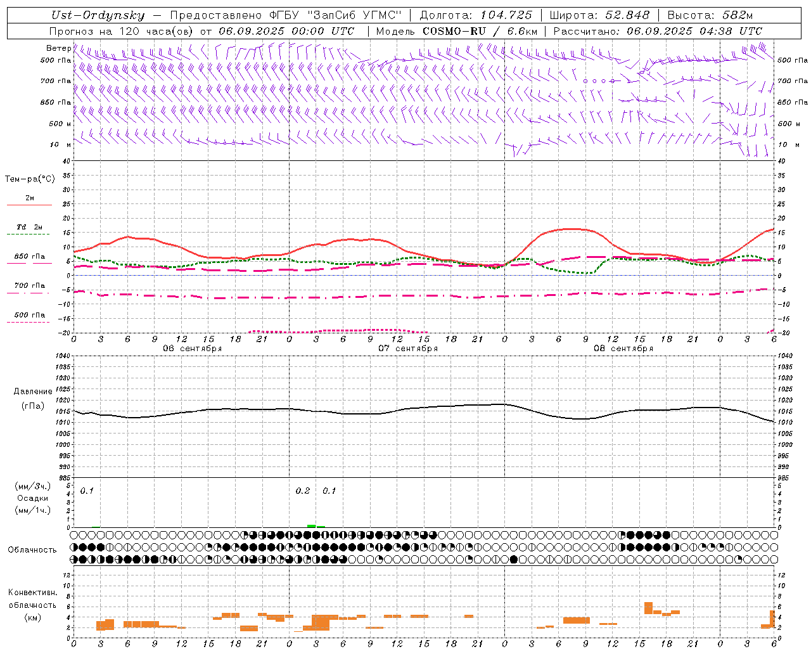Click the elevation text Высота: 582м

[710, 15]
